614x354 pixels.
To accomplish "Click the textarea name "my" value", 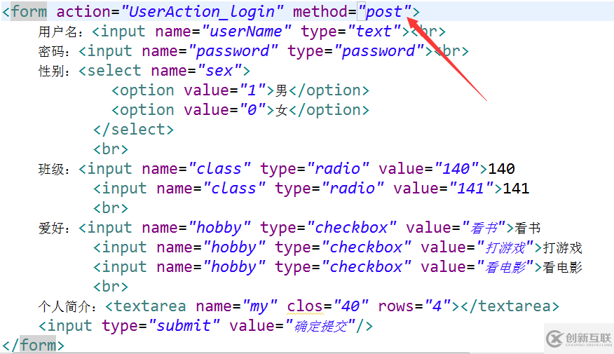I will (259, 306).
